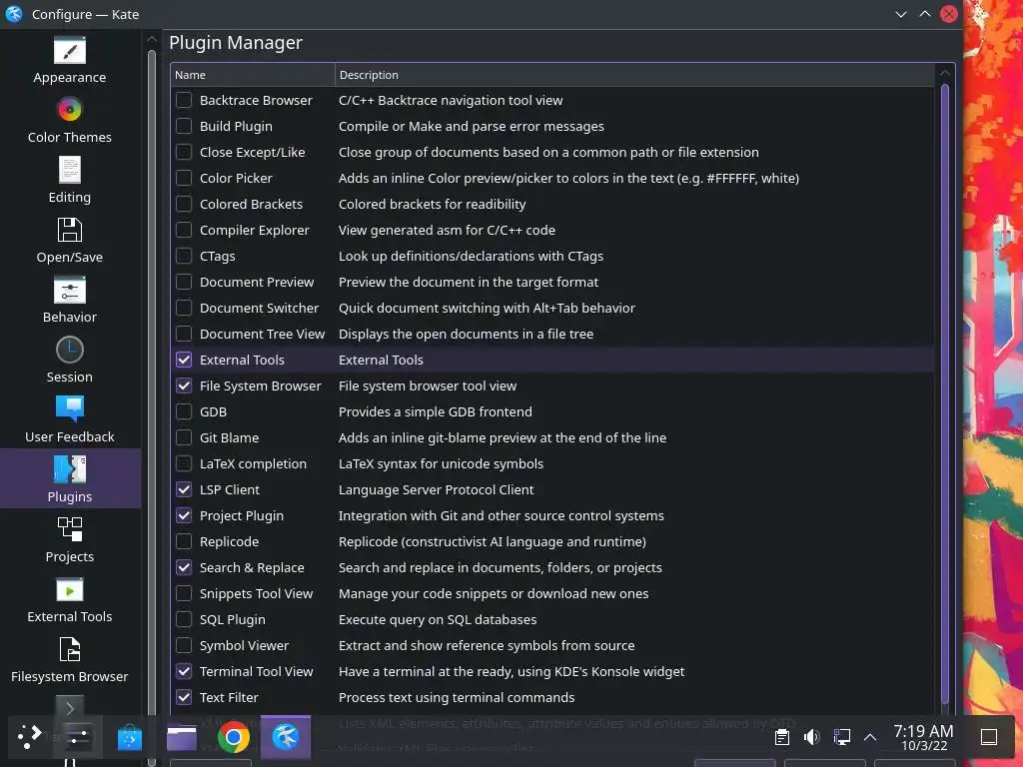Image resolution: width=1023 pixels, height=767 pixels.
Task: Disable the Search & Replace plugin
Action: [184, 567]
